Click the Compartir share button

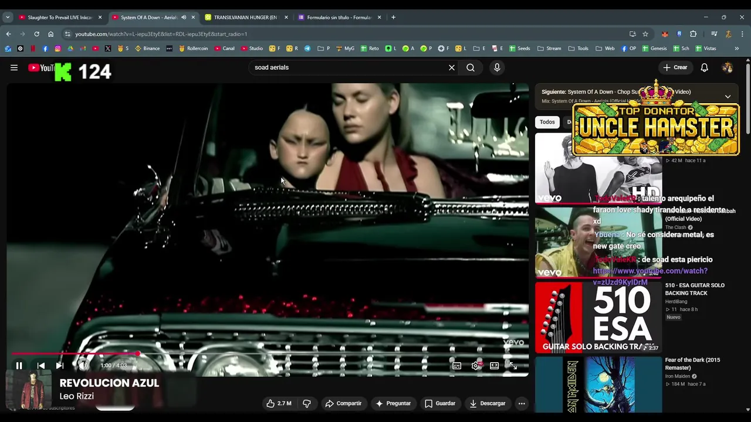click(343, 403)
